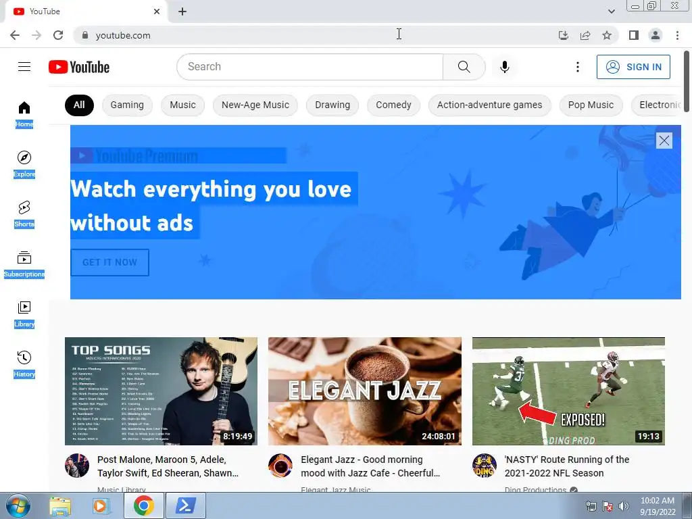Open Ding Productions channel avatar
Image resolution: width=692 pixels, height=519 pixels.
[x=484, y=466]
